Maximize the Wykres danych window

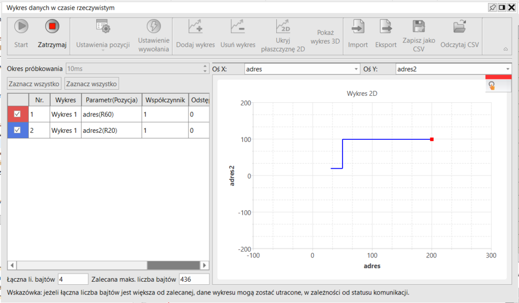(502, 7)
